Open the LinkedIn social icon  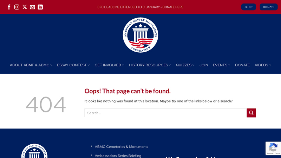point(40,7)
